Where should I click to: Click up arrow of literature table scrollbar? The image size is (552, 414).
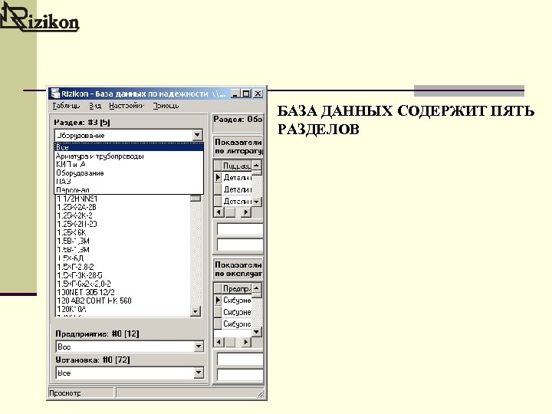[257, 165]
